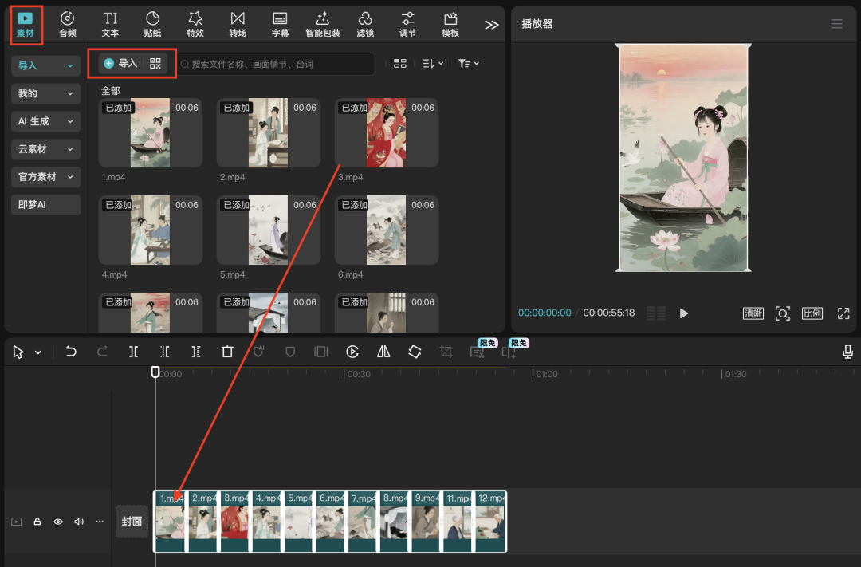This screenshot has height=567, width=861.
Task: Click the microphone record icon
Action: pyautogui.click(x=848, y=352)
